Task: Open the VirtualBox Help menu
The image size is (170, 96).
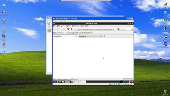Action: point(65,21)
